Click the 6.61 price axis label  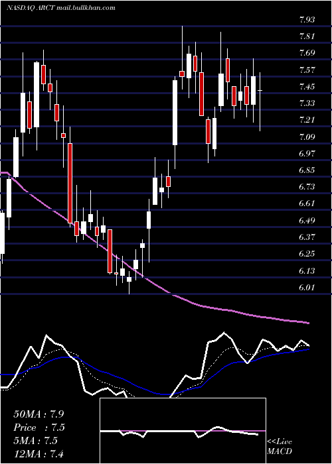click(x=307, y=204)
